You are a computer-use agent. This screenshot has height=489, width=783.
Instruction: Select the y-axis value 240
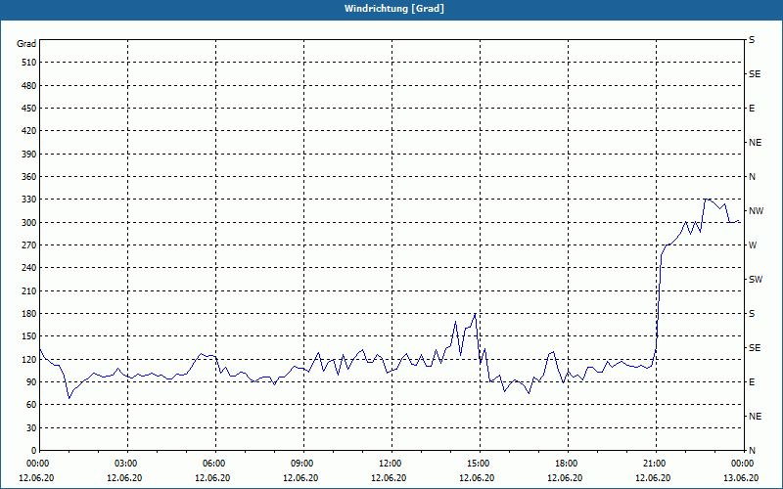coord(29,268)
